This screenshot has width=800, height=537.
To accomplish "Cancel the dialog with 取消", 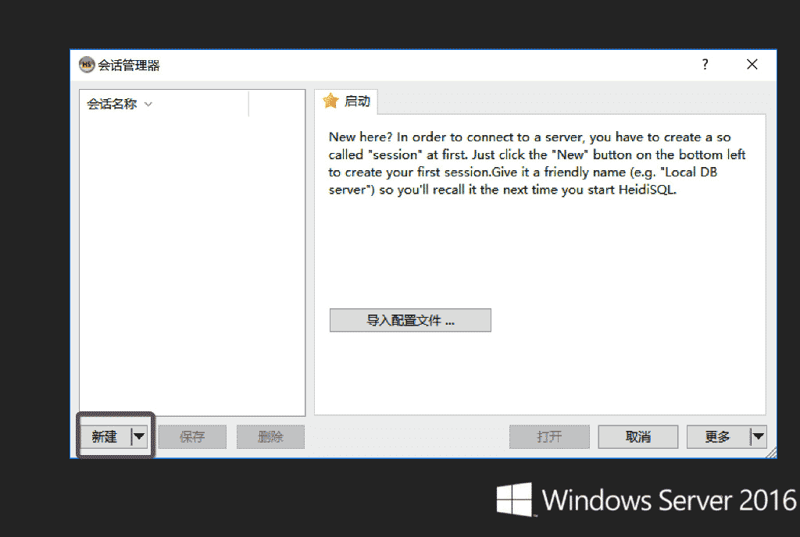I will click(637, 436).
